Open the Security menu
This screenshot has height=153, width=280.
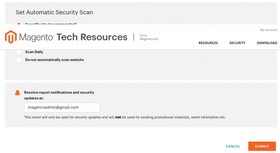[x=237, y=43]
